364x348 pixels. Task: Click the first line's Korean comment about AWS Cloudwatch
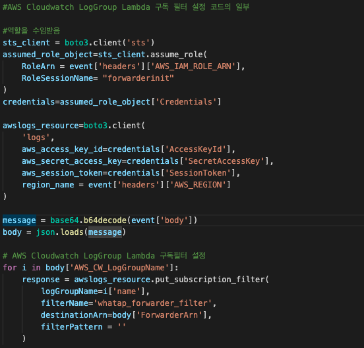[x=126, y=7]
